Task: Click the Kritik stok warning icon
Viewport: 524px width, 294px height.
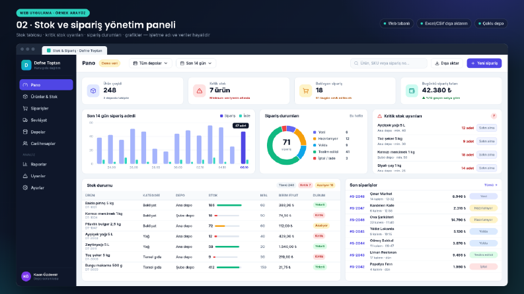Action: 200,91
